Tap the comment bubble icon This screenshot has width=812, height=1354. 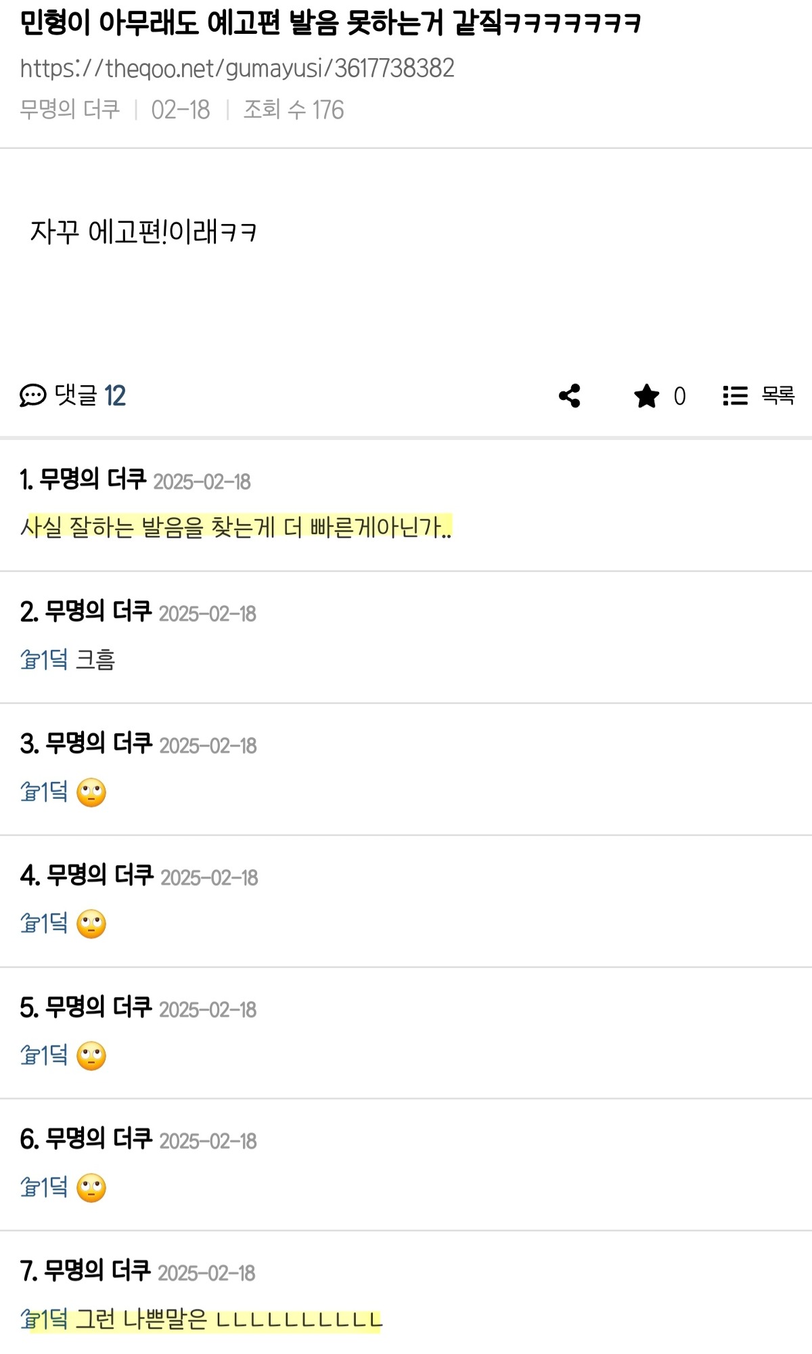coord(32,395)
